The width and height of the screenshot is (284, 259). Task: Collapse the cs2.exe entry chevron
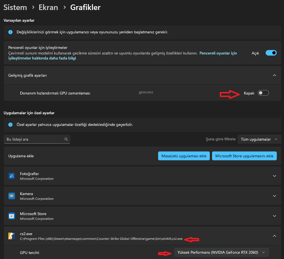point(274,236)
